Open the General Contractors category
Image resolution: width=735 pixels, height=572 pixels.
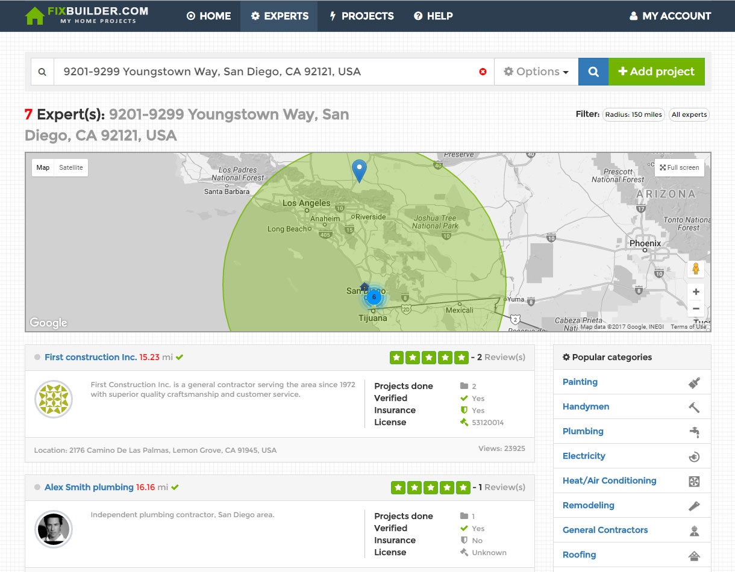(x=605, y=530)
